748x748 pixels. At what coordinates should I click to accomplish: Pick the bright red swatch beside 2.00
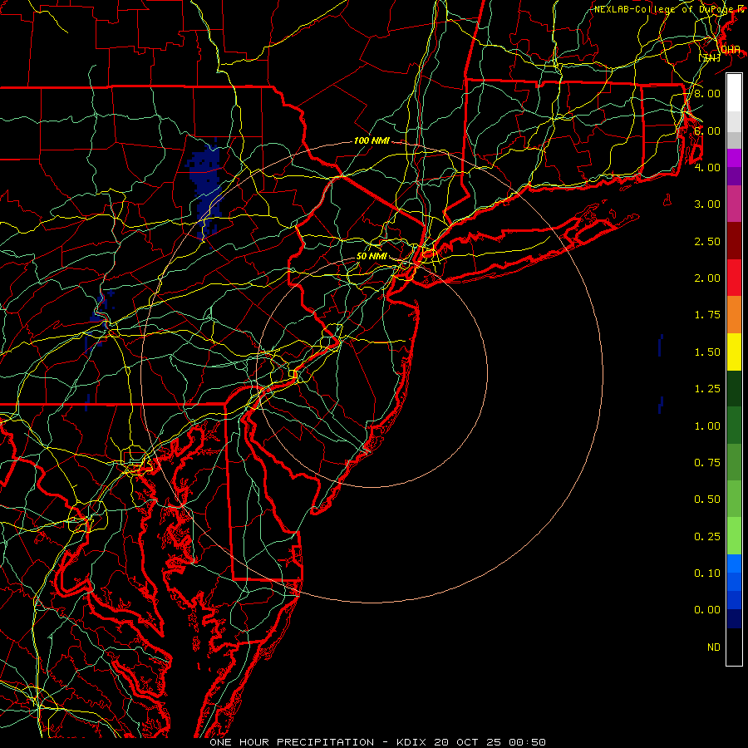[734, 278]
